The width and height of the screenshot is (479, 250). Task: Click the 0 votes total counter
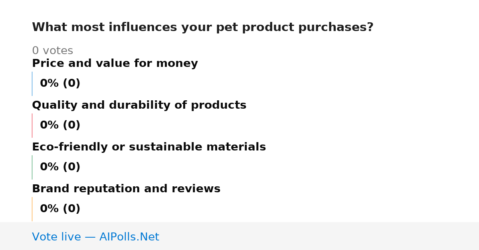coord(52,51)
